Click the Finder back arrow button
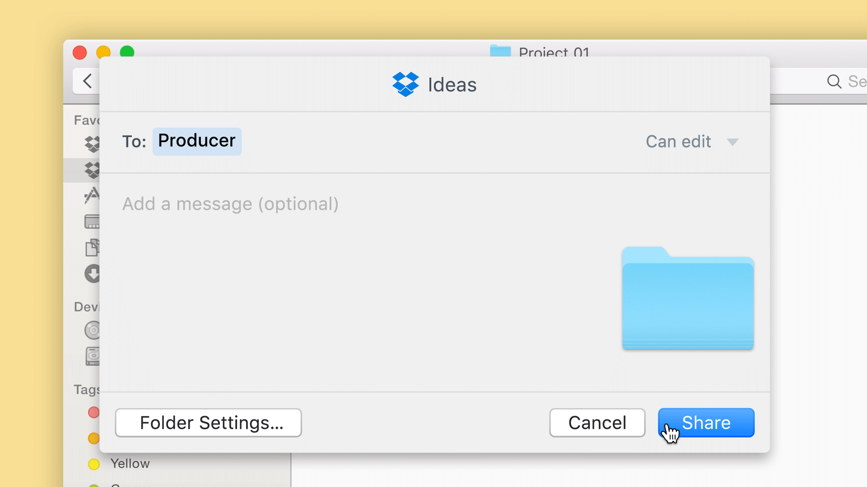This screenshot has height=487, width=867. click(88, 81)
